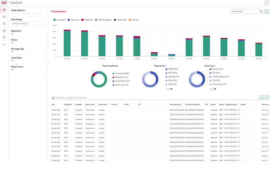Click the Regulations donut chart
The height and width of the screenshot is (171, 270).
pyautogui.click(x=150, y=79)
